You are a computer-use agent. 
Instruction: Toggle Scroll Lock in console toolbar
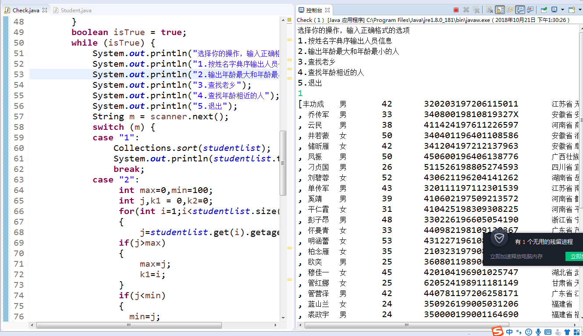(500, 10)
